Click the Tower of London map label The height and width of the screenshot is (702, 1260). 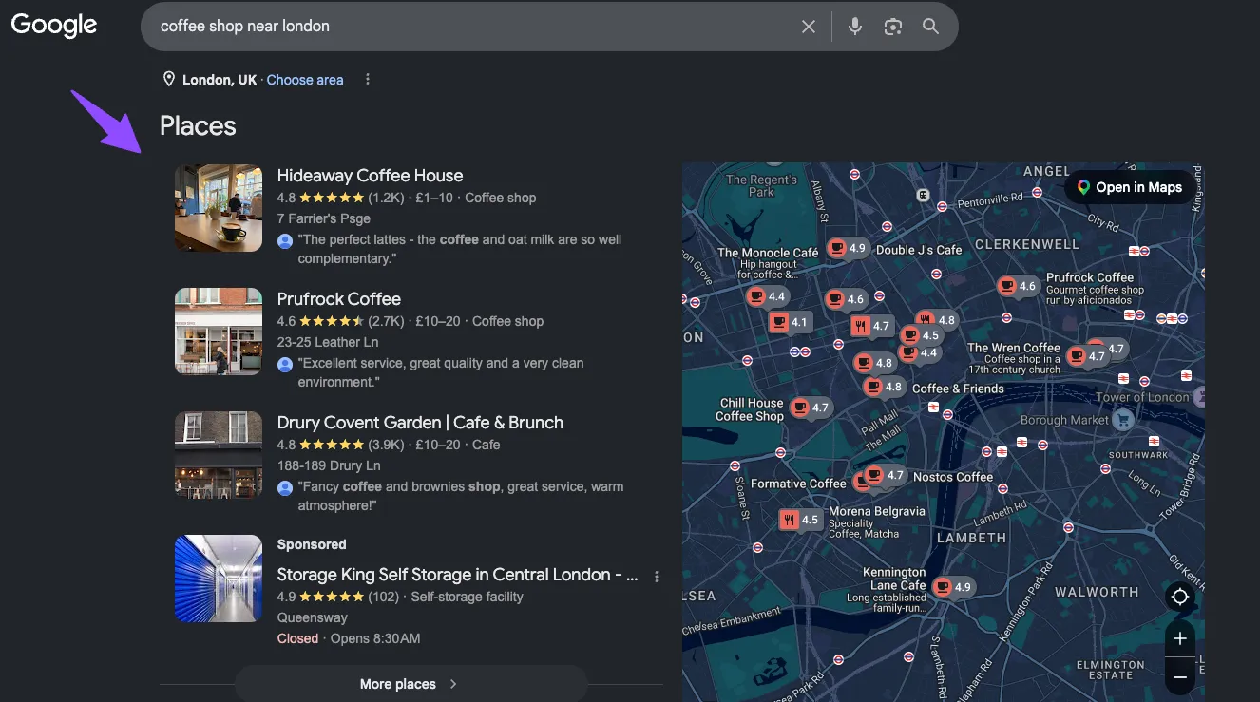coord(1142,397)
